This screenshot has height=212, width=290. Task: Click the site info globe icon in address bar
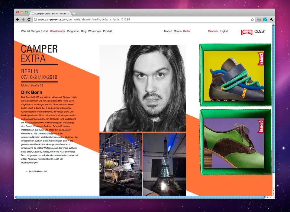(35, 19)
